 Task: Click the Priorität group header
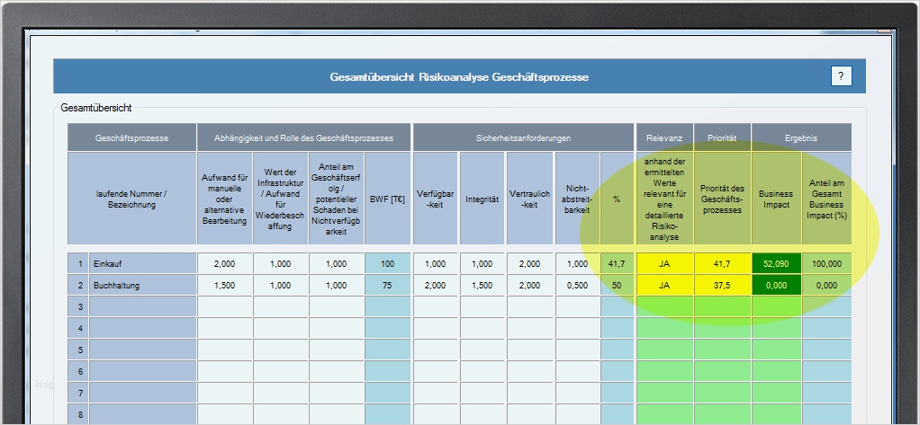coord(722,138)
